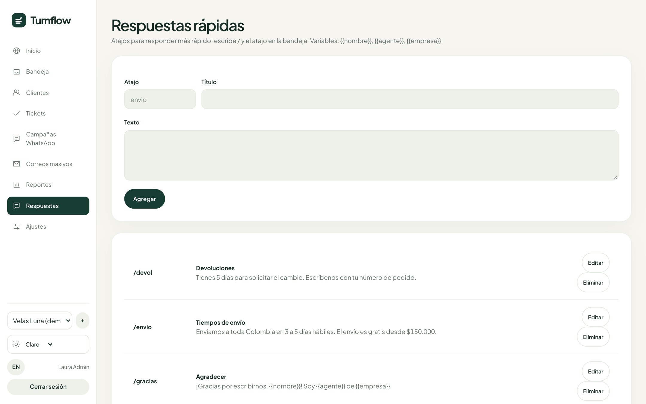Click the inbox tray icon beside Bandeja

(17, 72)
